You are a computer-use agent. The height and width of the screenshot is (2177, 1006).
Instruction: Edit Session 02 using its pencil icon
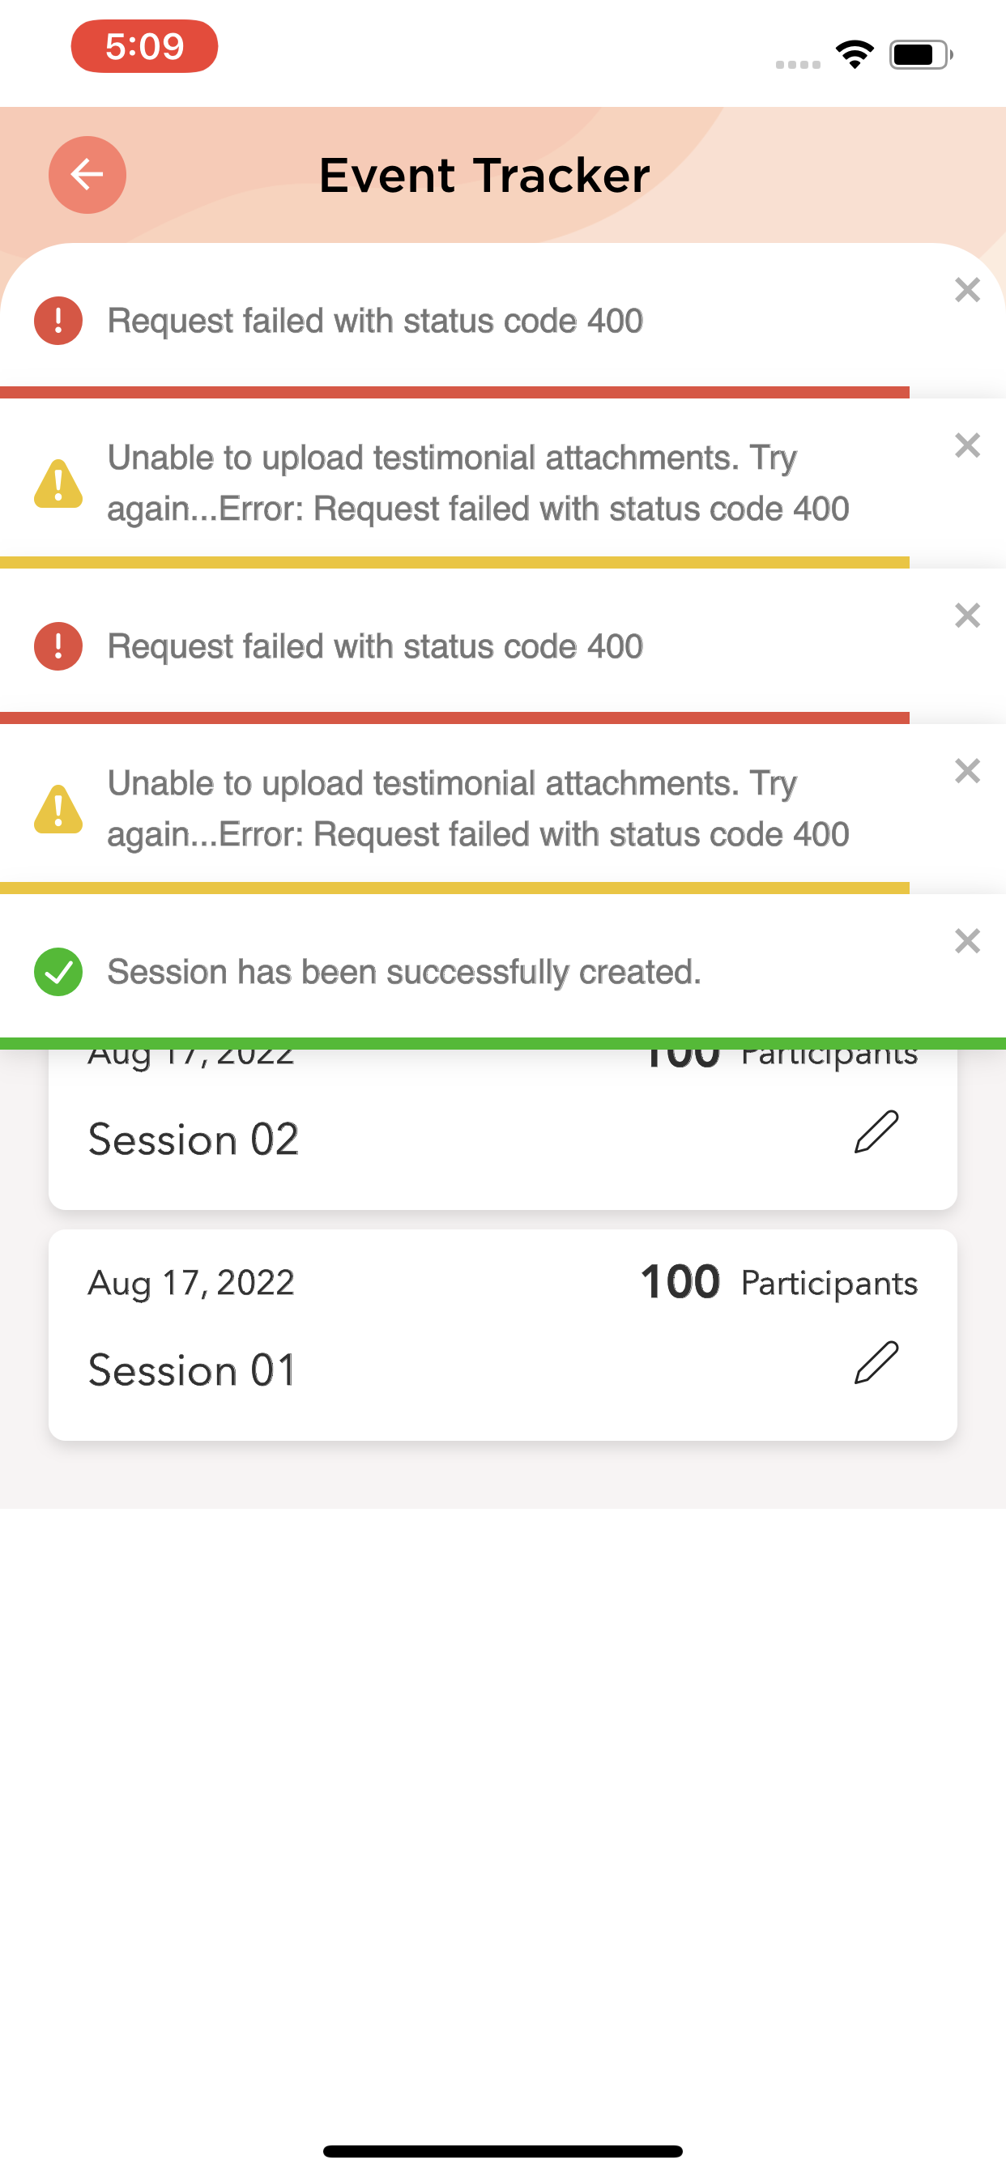pyautogui.click(x=876, y=1132)
